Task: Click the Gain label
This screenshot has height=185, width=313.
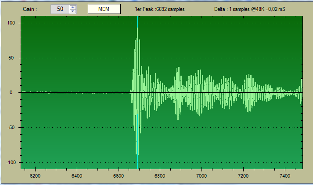Action: (29, 9)
